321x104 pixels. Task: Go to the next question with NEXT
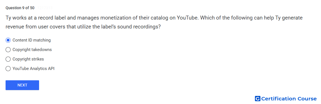coord(22,85)
